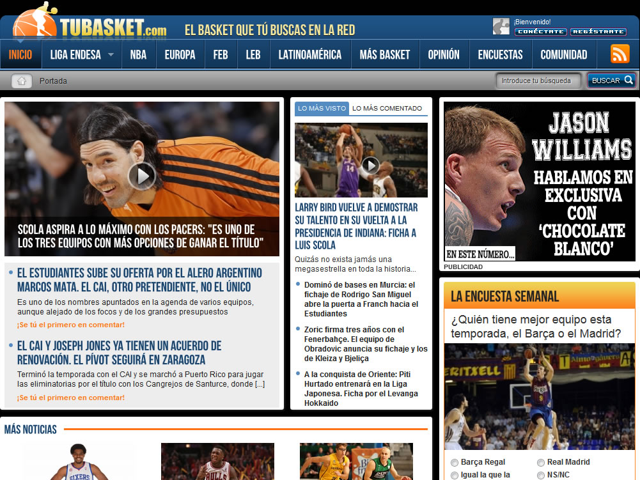The width and height of the screenshot is (640, 480).
Task: Switch to the Lo Más Visto tab
Action: click(322, 109)
